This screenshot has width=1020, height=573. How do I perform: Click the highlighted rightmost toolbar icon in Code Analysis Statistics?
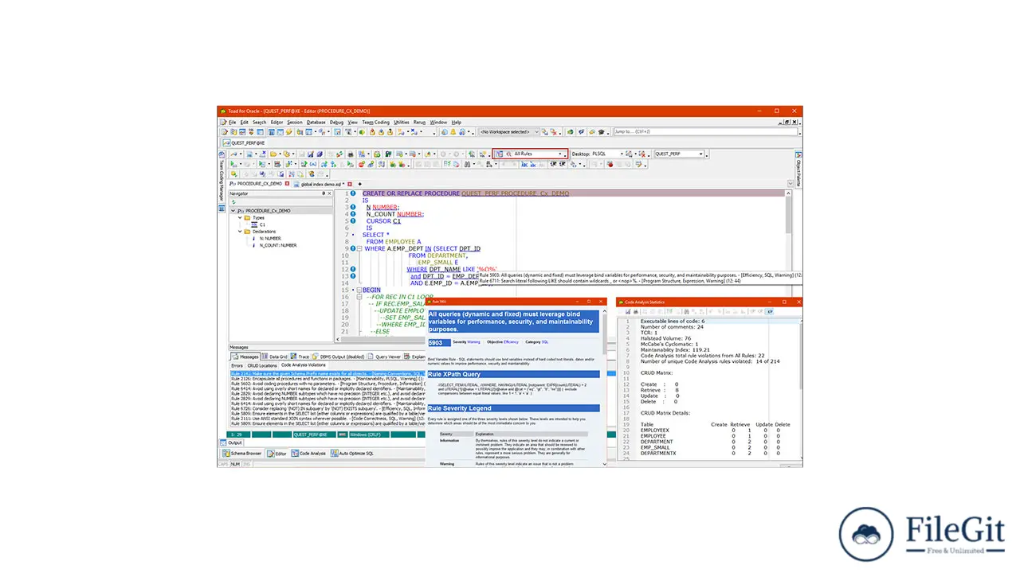[x=770, y=312]
